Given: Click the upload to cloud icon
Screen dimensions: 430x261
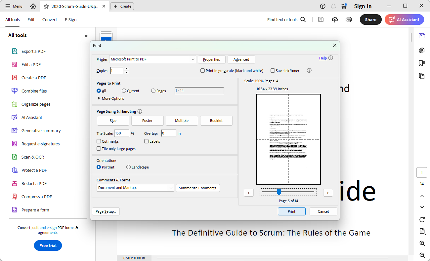Looking at the screenshot, I should coord(335,19).
